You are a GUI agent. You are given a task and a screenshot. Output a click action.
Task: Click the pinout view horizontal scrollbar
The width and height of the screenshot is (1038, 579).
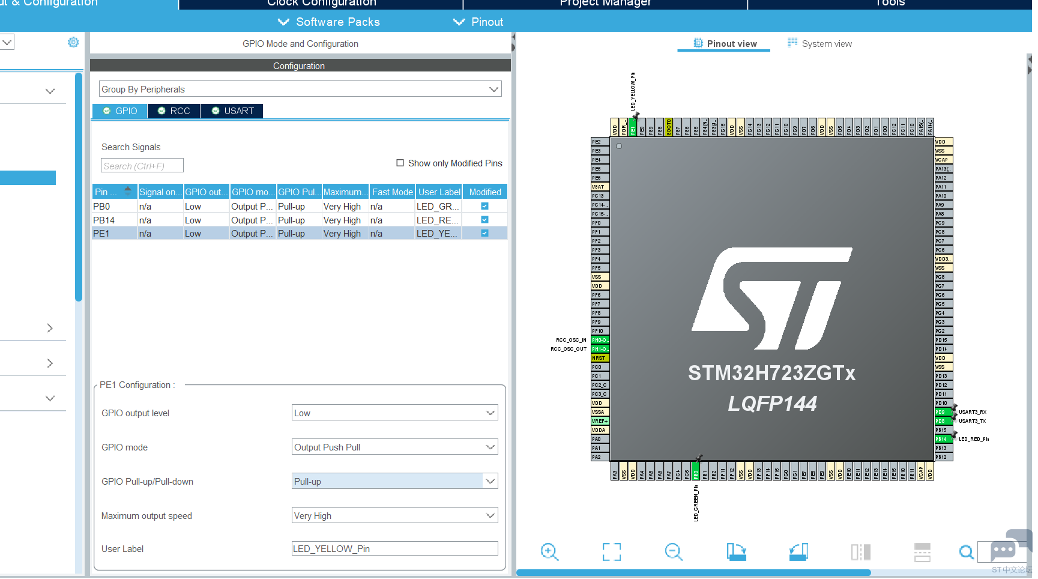pos(693,572)
